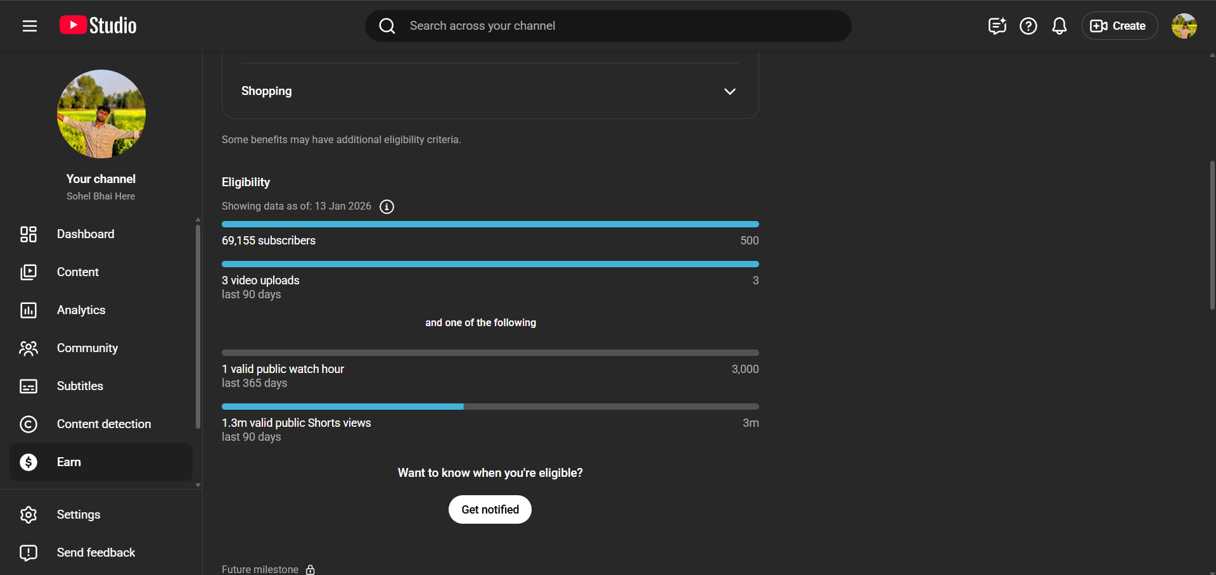Click the Create button
The image size is (1216, 575).
(1119, 26)
